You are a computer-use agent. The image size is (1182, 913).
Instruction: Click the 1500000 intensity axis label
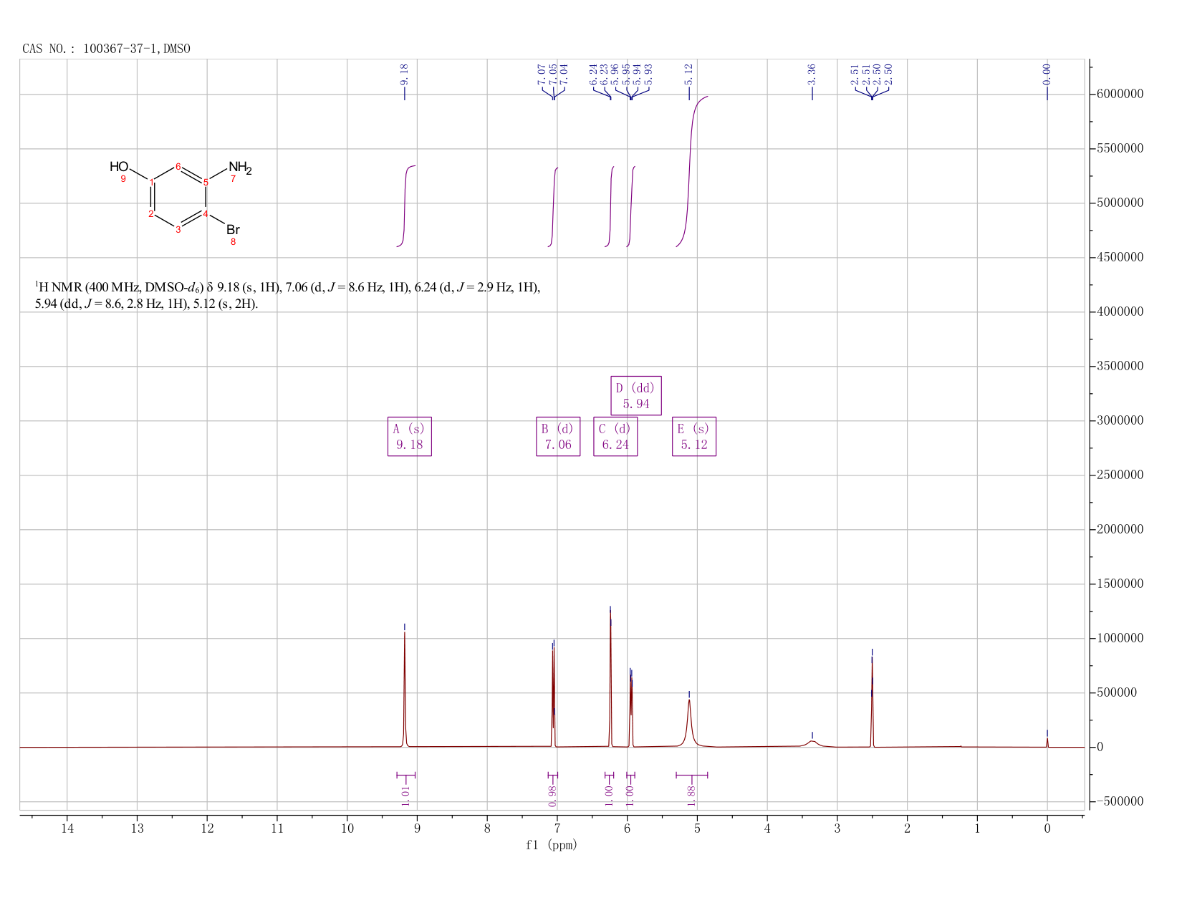point(1119,584)
